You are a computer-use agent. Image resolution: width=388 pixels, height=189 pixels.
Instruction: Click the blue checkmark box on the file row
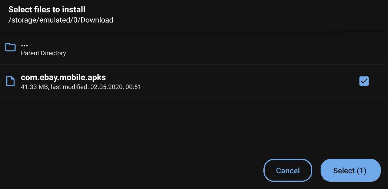click(x=364, y=81)
